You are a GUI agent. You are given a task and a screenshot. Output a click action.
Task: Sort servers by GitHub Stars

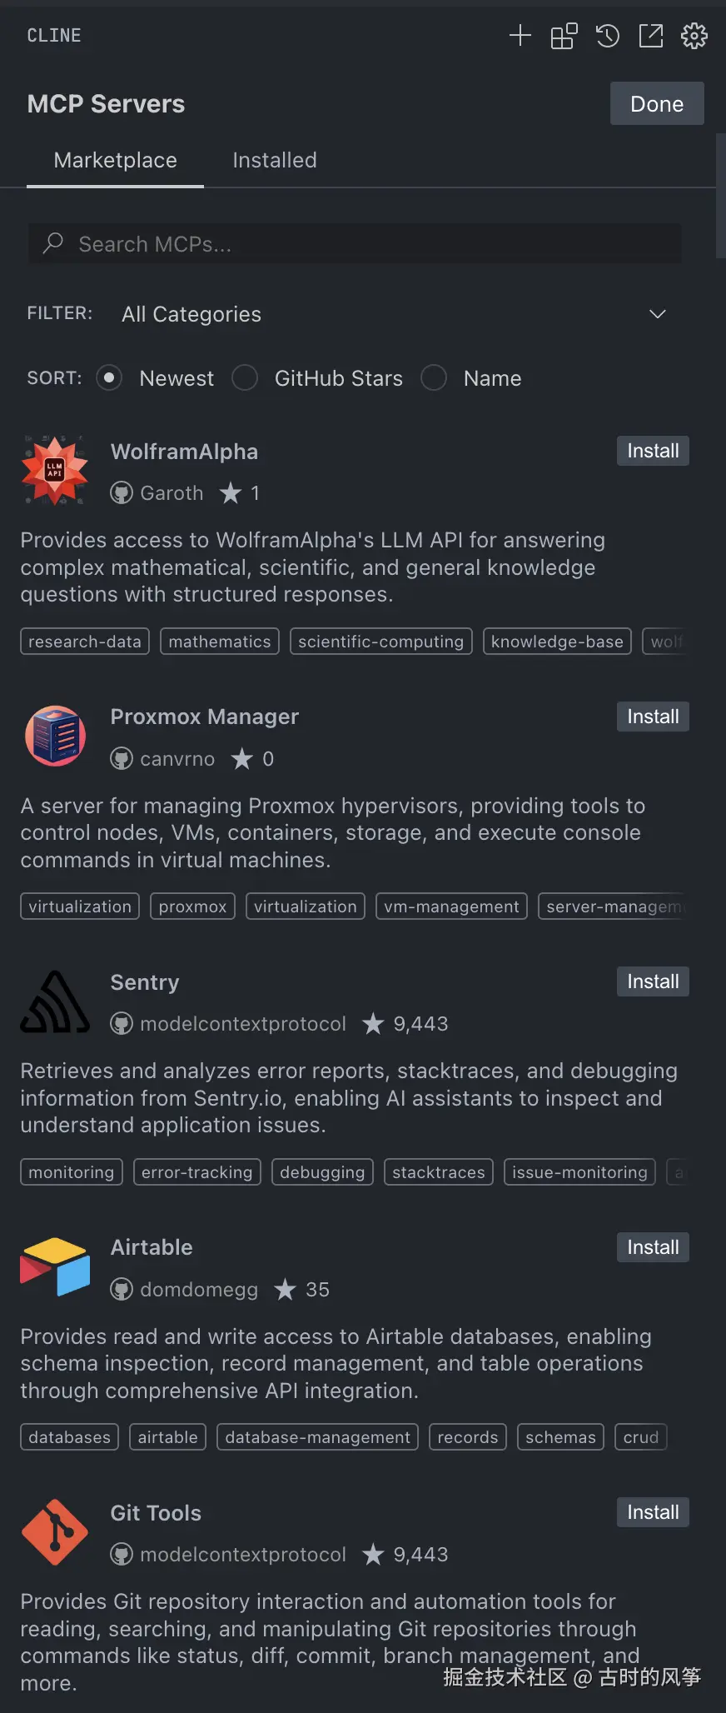[245, 378]
